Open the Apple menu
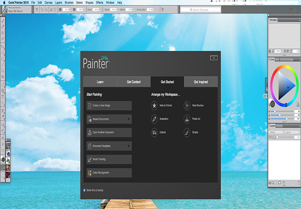The width and height of the screenshot is (301, 209). point(5,3)
